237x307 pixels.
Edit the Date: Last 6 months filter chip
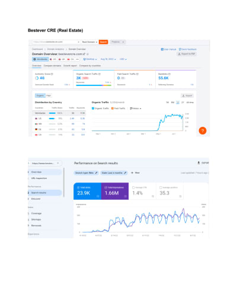[114, 173]
